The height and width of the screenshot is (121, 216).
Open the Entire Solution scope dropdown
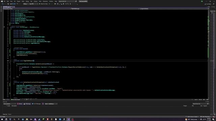pyautogui.click(x=9, y=104)
